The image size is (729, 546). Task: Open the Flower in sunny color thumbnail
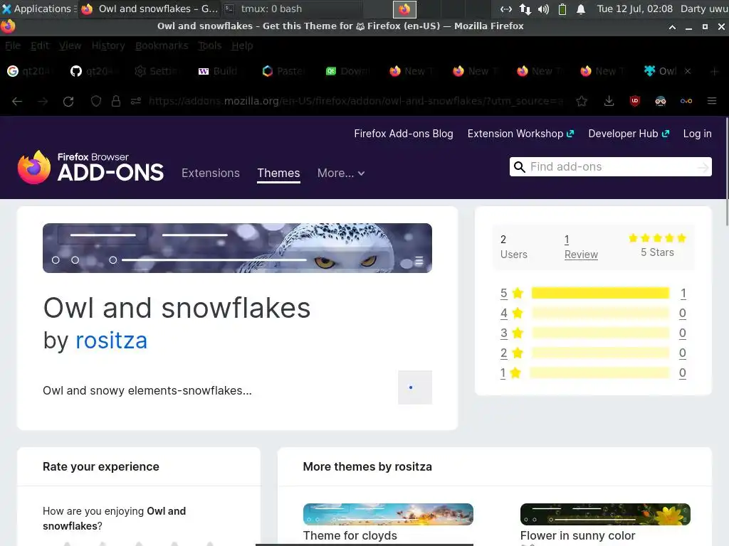[605, 515]
